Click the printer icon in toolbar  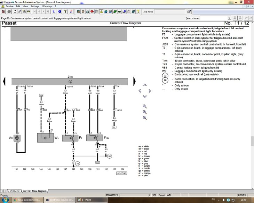9,12
